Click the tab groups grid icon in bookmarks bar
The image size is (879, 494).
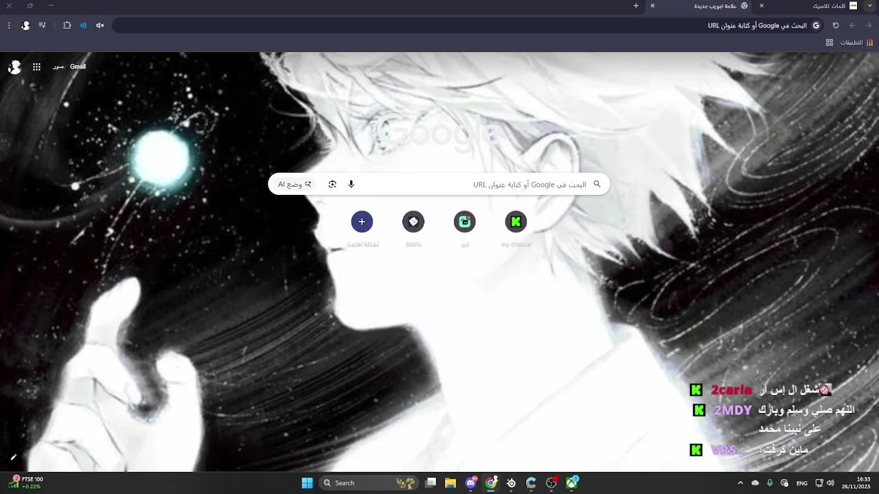click(x=830, y=43)
